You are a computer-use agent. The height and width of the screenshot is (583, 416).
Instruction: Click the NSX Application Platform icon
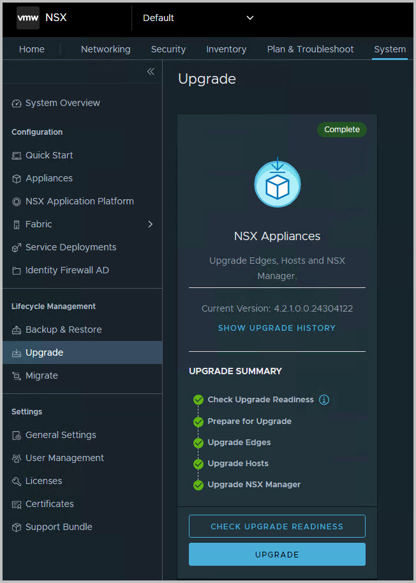pyautogui.click(x=17, y=202)
